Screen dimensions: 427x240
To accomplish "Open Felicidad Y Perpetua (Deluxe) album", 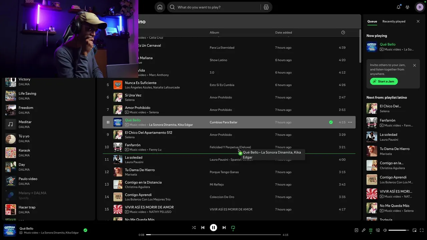I will tap(230, 147).
